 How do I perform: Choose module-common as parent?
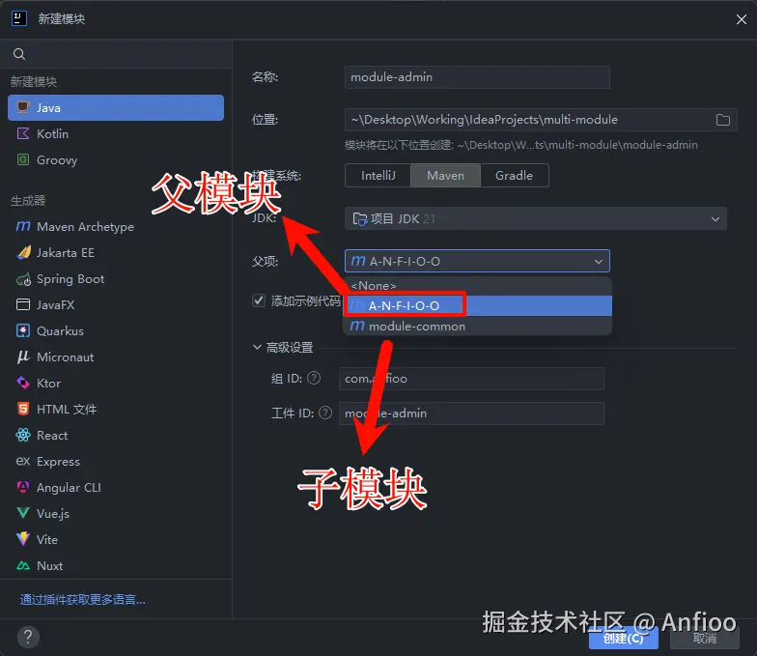coord(477,327)
